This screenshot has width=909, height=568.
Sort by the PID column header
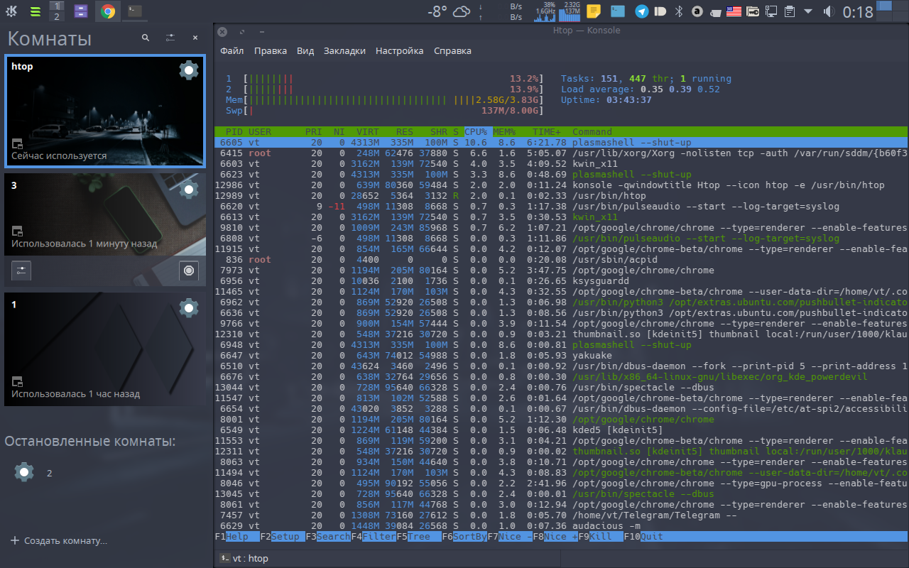pyautogui.click(x=234, y=132)
